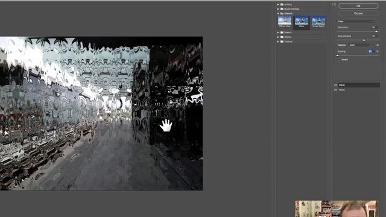Click the Smoothness slider handle
Image resolution: width=386 pixels, height=217 pixels.
click(x=364, y=40)
